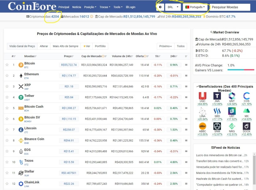The height and width of the screenshot is (190, 256).
Task: Click the Litecoin coin icon
Action: [x=21, y=130]
